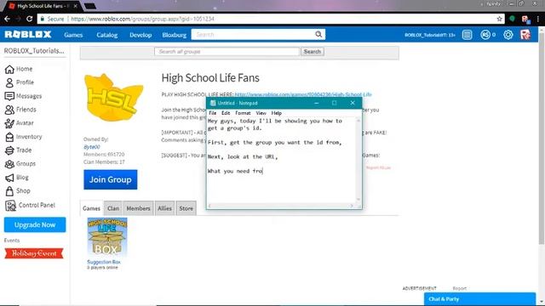
Task: Open Avatar in the sidebar
Action: tap(19, 123)
